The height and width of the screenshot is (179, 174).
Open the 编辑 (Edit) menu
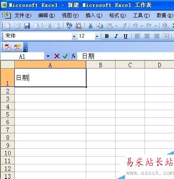pos(47,15)
